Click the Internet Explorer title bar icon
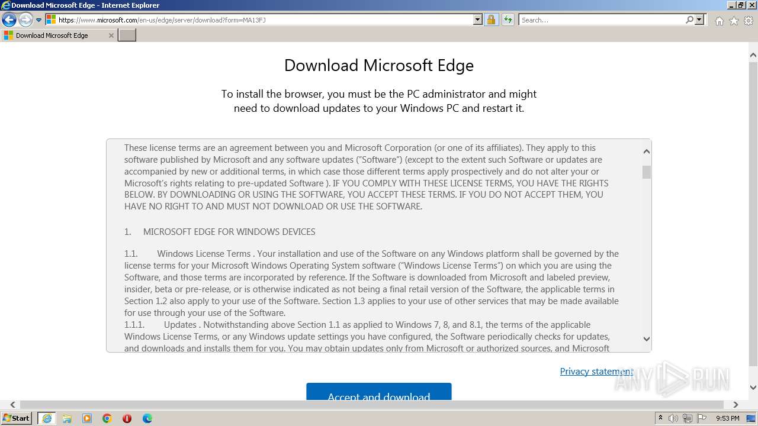 coord(5,5)
